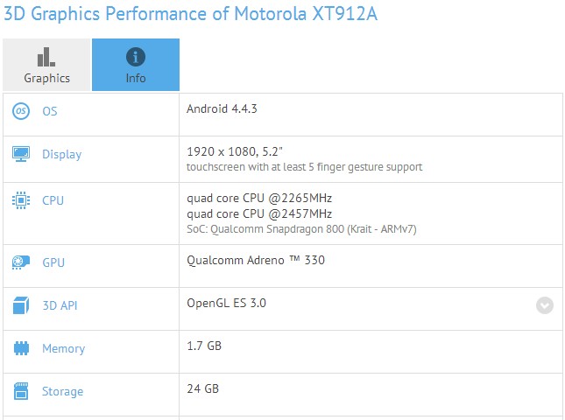Click the 3D API cube icon

pyautogui.click(x=21, y=305)
